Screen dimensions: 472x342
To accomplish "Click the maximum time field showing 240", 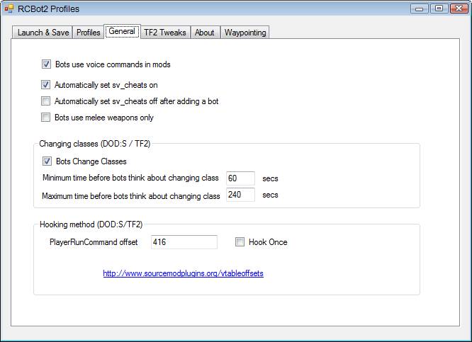I will (240, 195).
